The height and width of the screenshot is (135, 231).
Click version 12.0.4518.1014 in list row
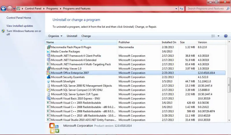[x=206, y=73]
